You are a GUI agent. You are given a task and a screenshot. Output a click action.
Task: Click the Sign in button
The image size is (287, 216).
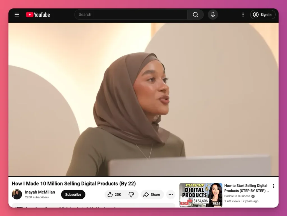click(x=263, y=15)
